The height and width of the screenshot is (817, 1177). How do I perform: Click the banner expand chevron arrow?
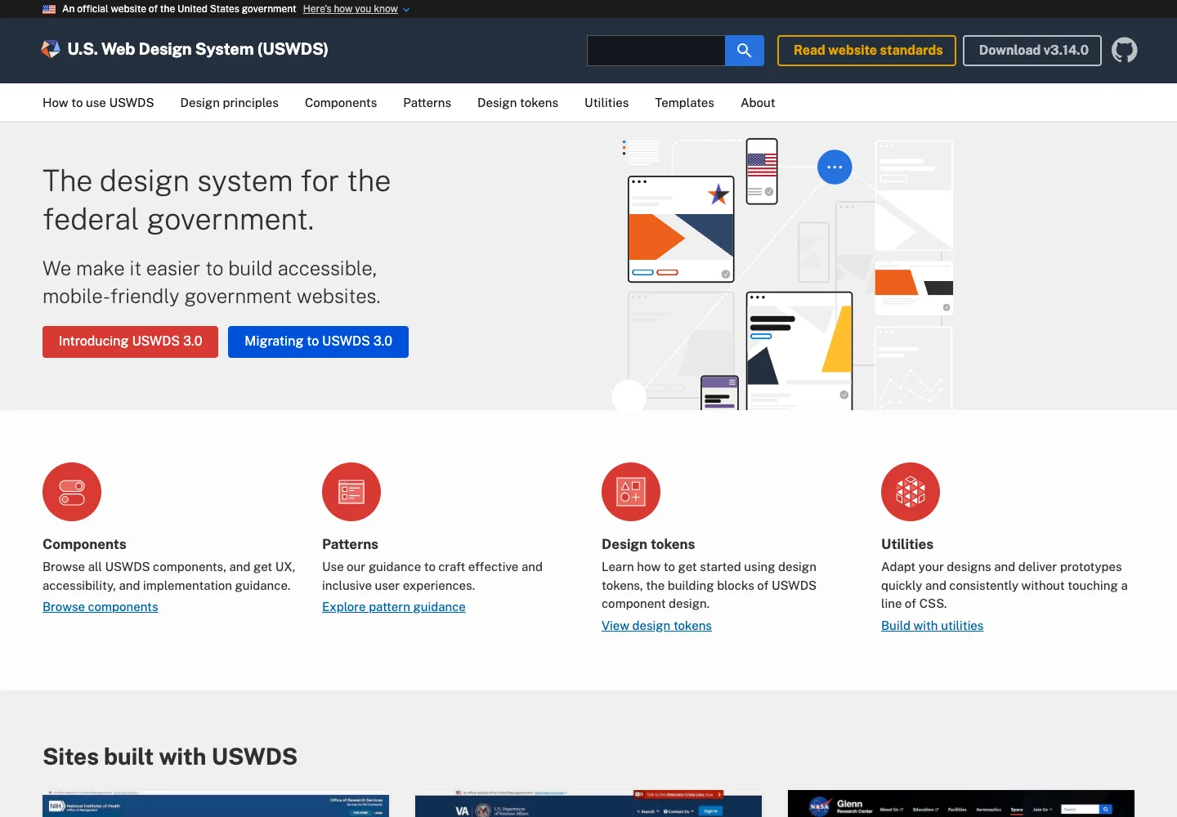click(x=406, y=10)
